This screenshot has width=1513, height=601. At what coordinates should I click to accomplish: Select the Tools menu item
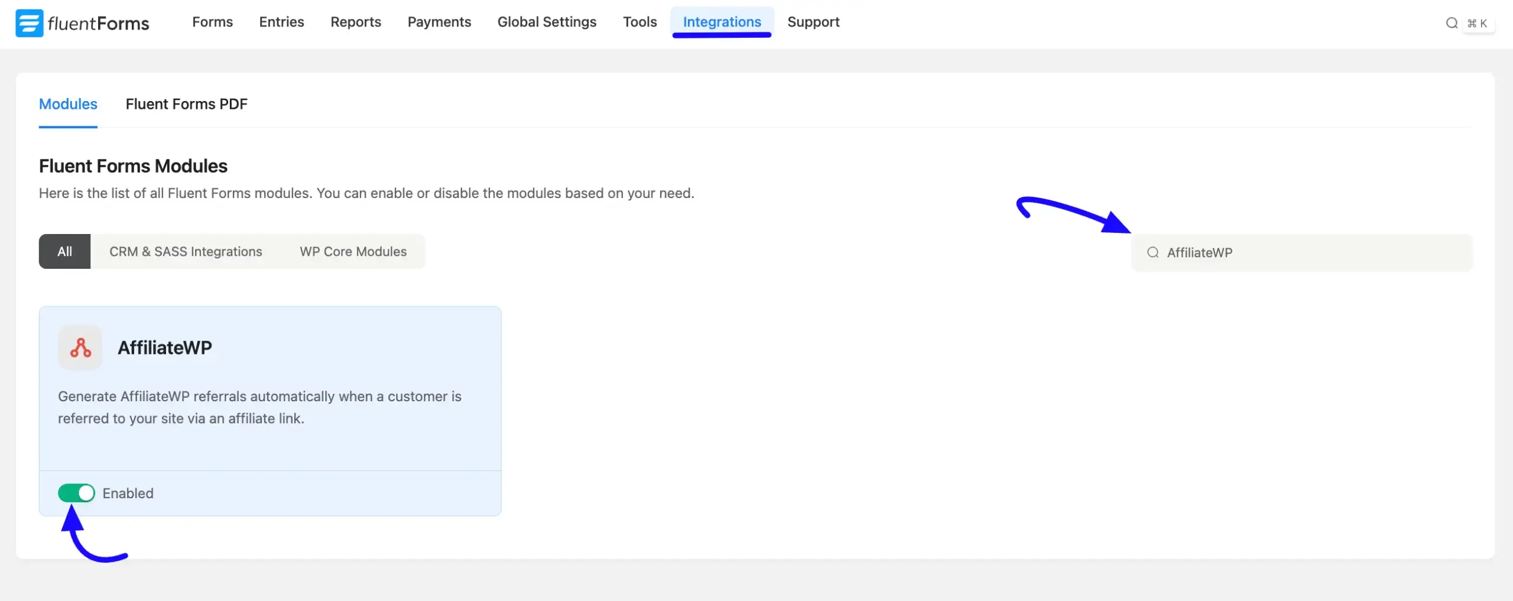pyautogui.click(x=639, y=22)
